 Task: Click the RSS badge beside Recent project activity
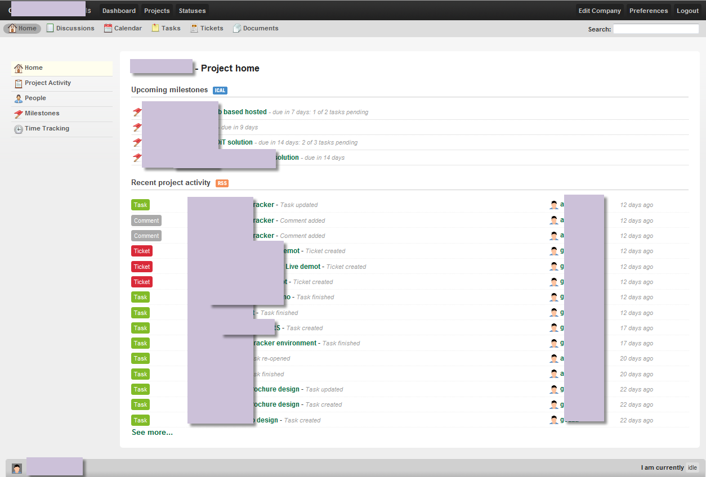click(x=222, y=183)
